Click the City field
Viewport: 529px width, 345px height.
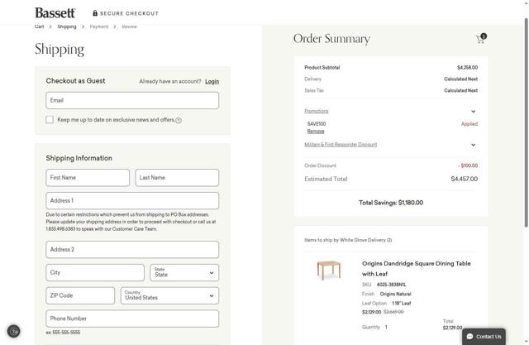tap(95, 272)
